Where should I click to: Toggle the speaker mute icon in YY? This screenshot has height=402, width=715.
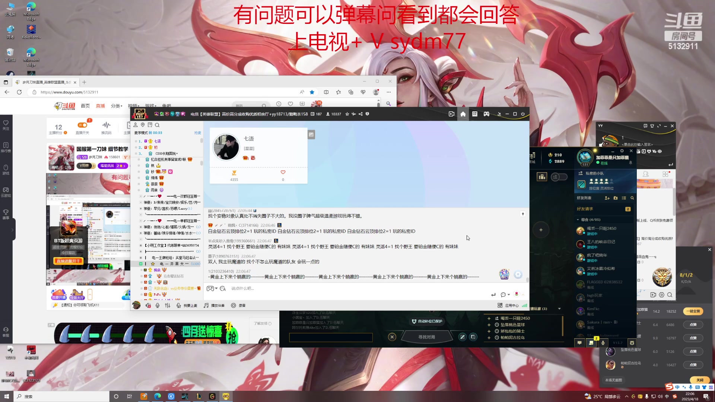click(x=149, y=306)
